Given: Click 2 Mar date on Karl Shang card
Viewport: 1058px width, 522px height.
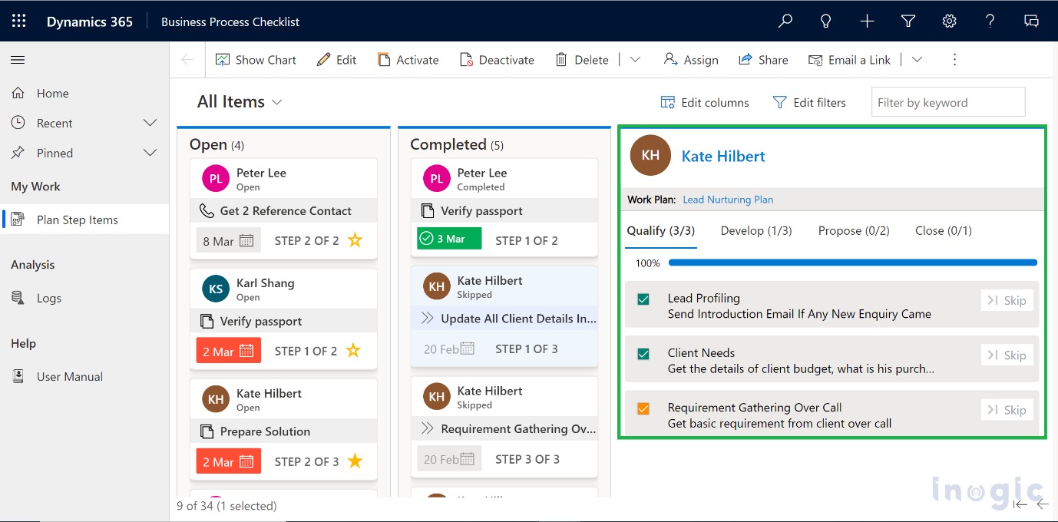Looking at the screenshot, I should (x=228, y=352).
